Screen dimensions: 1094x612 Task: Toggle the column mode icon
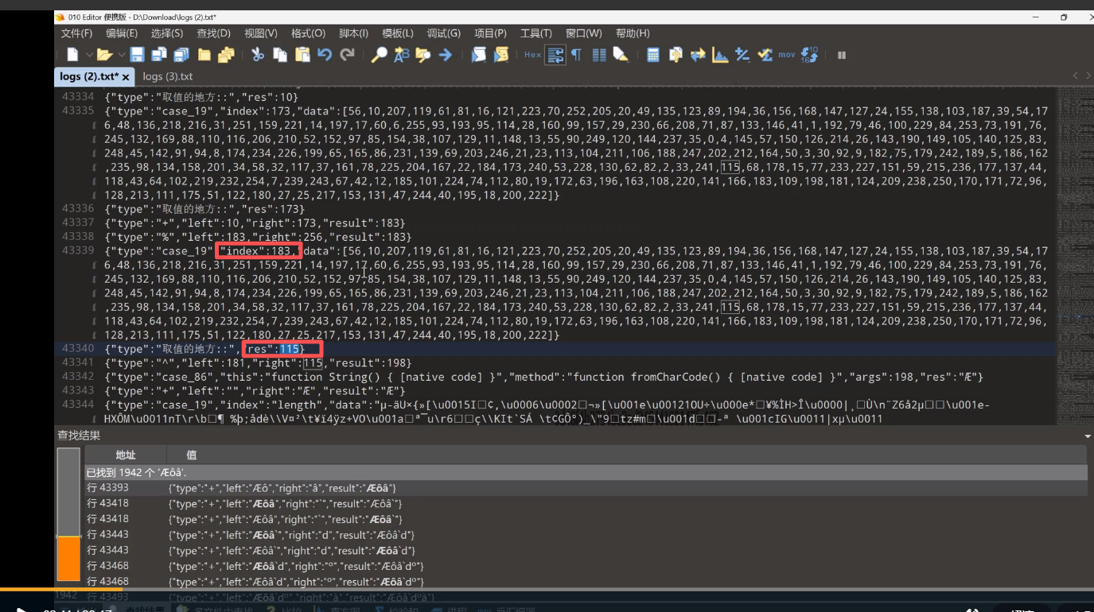click(x=598, y=55)
